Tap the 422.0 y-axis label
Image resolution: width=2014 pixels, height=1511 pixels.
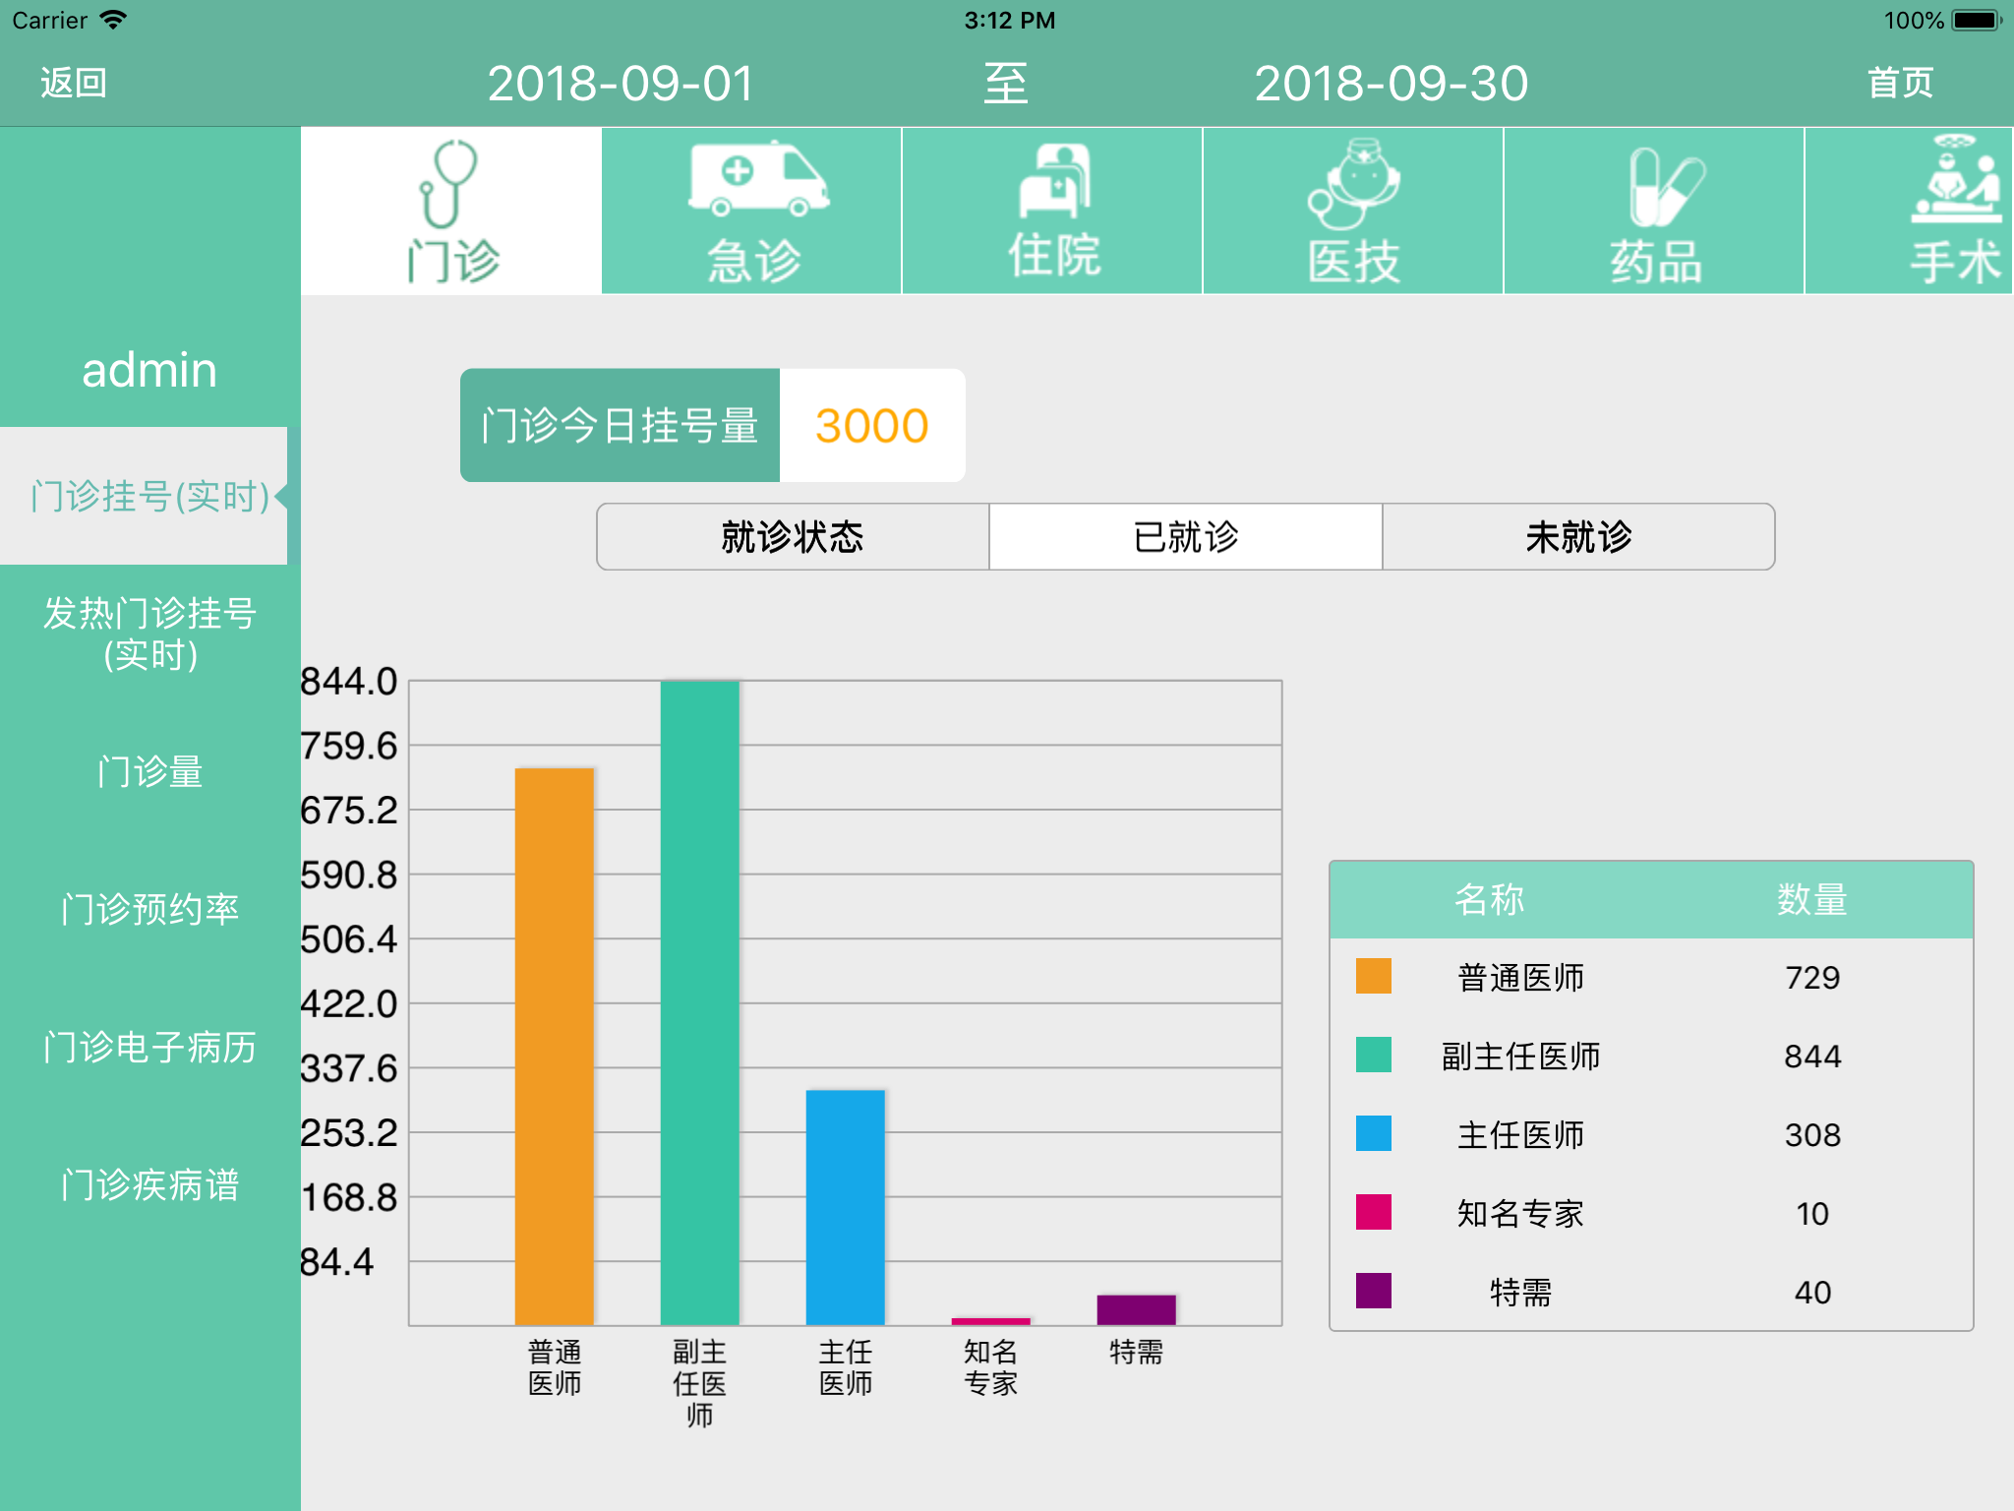pos(348,1003)
